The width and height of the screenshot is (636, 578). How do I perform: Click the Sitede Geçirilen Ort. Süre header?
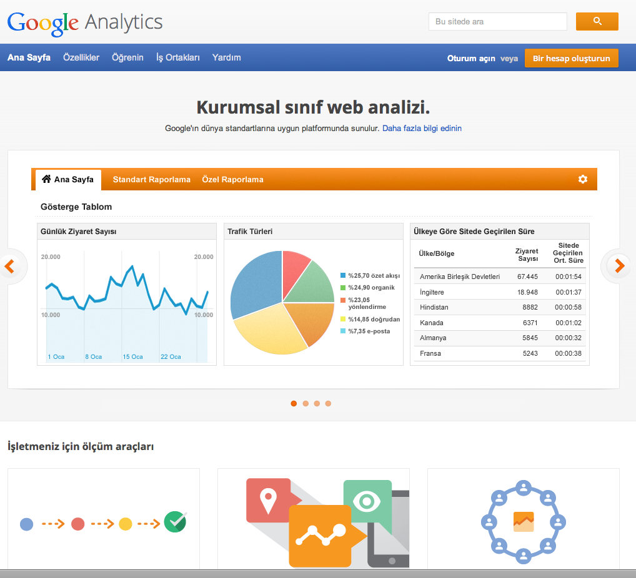point(569,253)
